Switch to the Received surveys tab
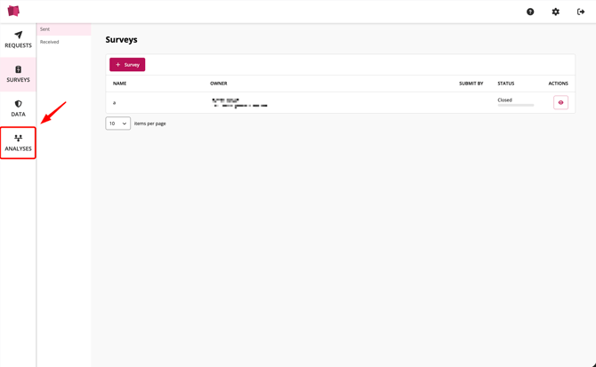596x367 pixels. tap(50, 42)
